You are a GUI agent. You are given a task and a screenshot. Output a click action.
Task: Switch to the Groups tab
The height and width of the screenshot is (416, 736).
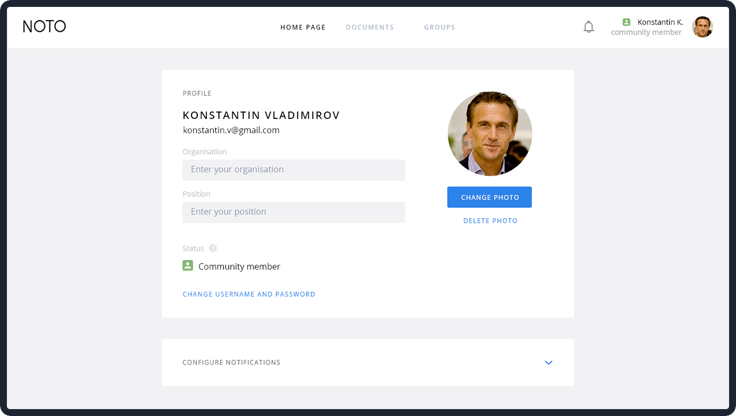[x=440, y=28]
